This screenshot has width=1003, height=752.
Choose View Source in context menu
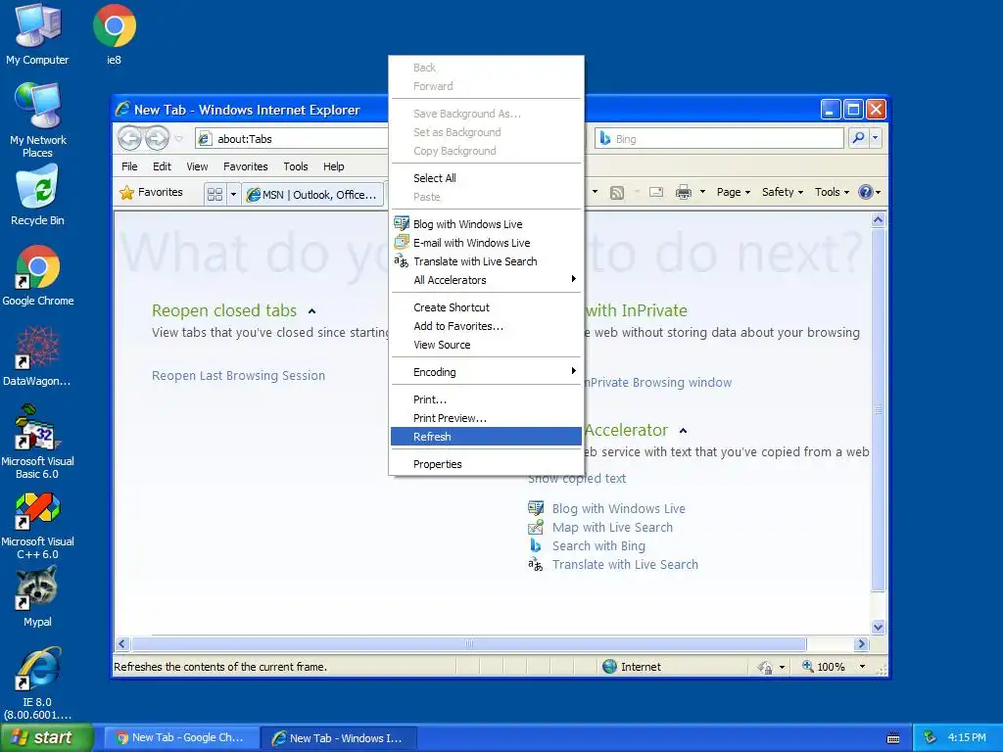[x=486, y=345]
